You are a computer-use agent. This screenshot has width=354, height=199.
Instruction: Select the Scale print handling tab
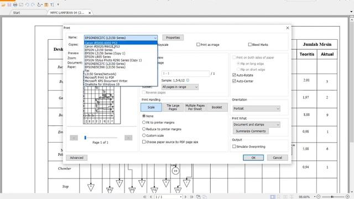click(151, 107)
